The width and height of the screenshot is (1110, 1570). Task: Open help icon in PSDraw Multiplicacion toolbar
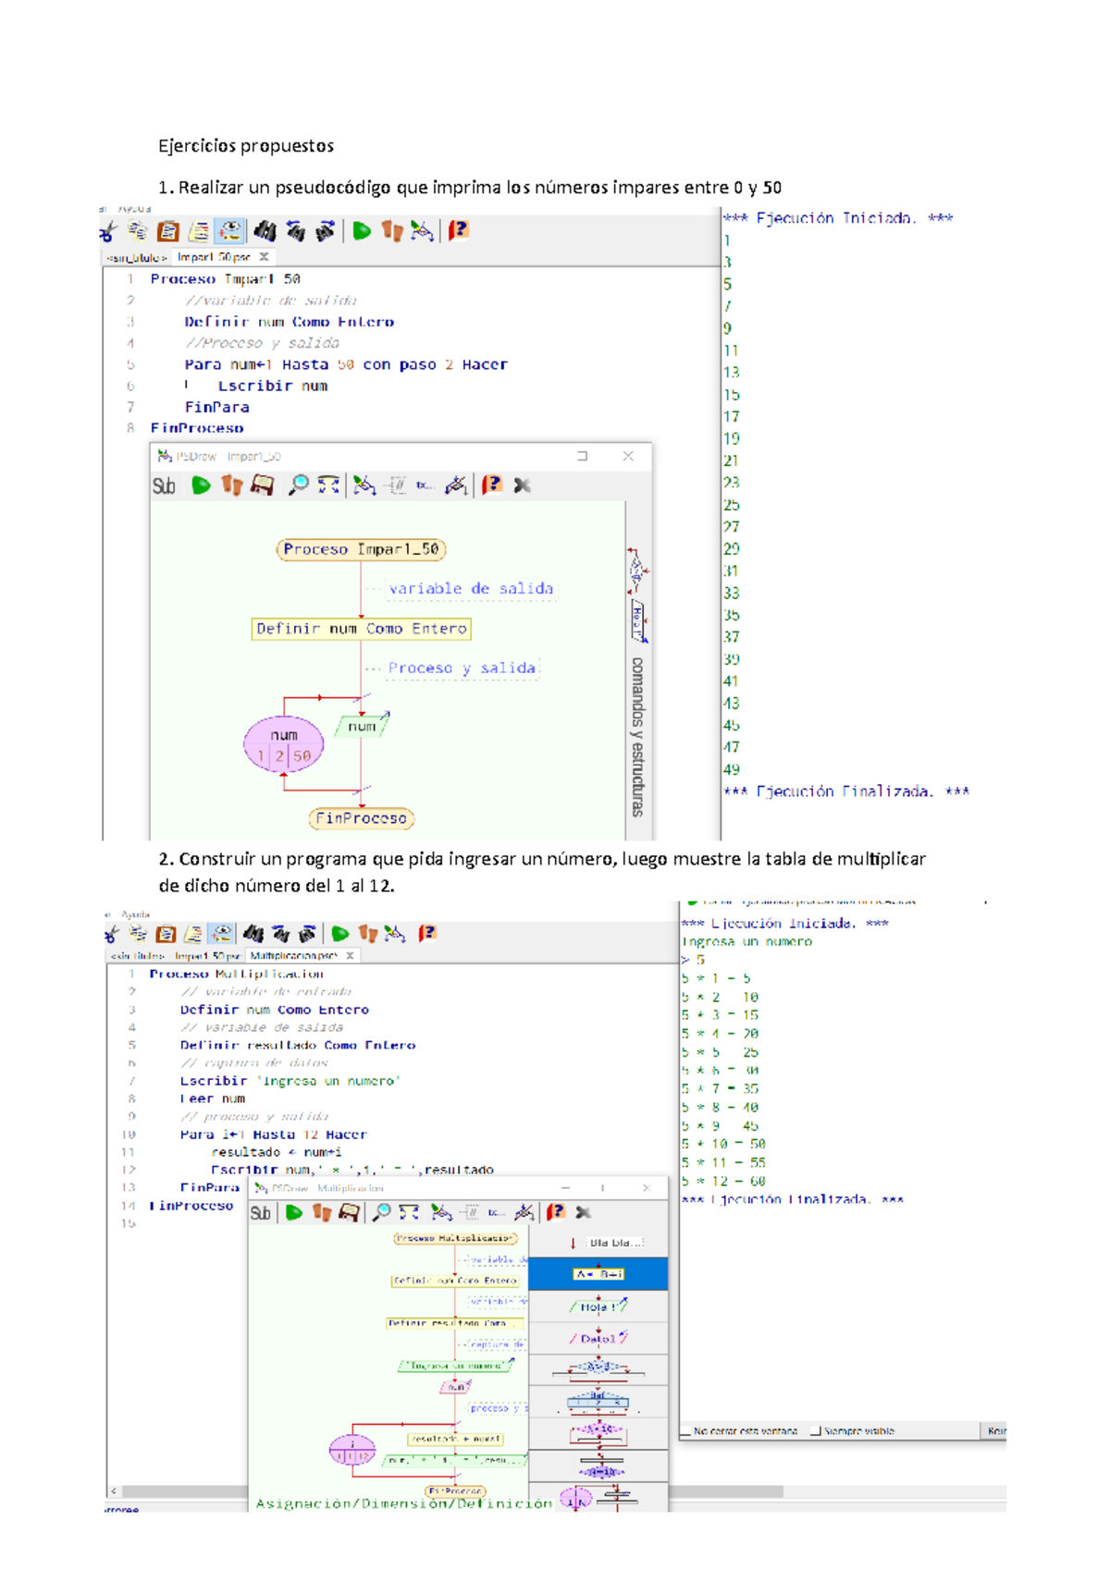click(x=555, y=1212)
